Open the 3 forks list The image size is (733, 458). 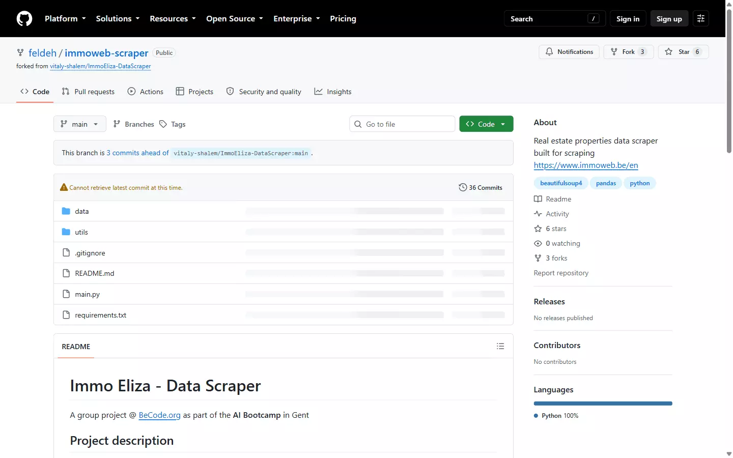(551, 258)
